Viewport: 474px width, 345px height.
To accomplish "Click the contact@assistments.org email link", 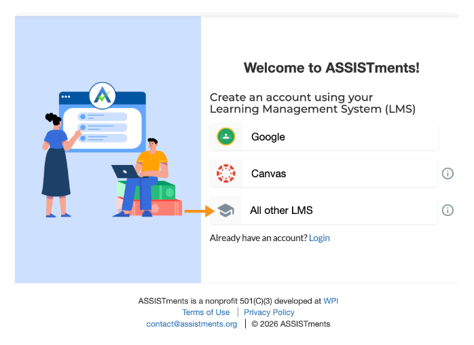I will [192, 324].
